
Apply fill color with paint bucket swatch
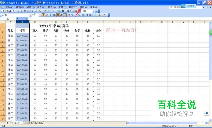(x=99, y=15)
